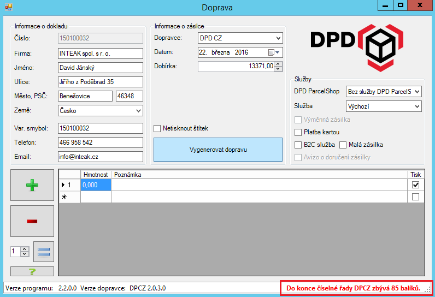Enable the Netisknout štítek checkbox
The width and height of the screenshot is (435, 297).
click(157, 128)
